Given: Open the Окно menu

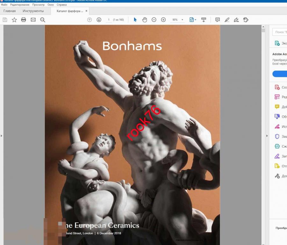Looking at the screenshot, I should click(x=51, y=5).
